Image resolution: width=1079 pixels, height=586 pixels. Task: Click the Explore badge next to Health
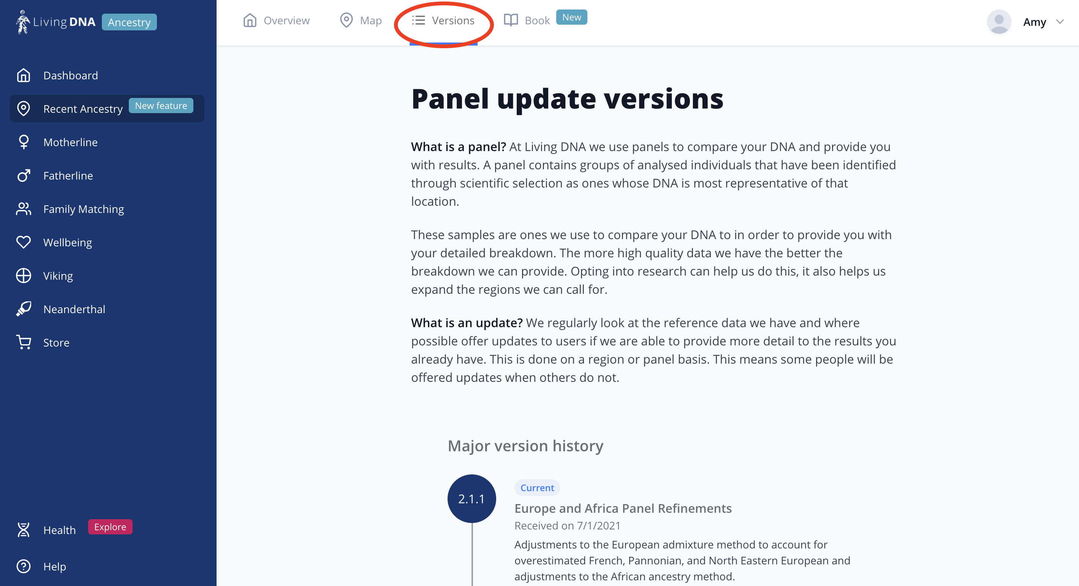pyautogui.click(x=110, y=526)
